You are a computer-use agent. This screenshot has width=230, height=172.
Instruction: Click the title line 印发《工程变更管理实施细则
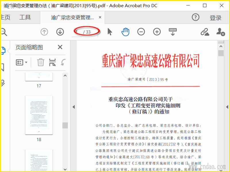point(148,105)
